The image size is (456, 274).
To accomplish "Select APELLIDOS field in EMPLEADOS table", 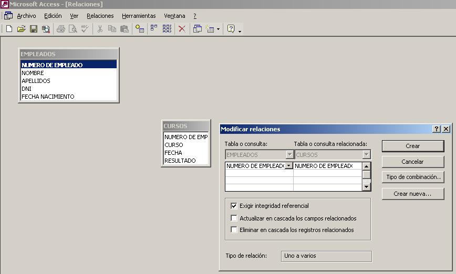I will pos(69,81).
